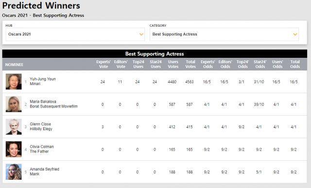Click the film title Minari
This screenshot has width=311, height=188.
click(35, 84)
